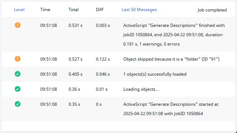Select the script finished with JobID message
The image size is (237, 133).
pos(174,35)
